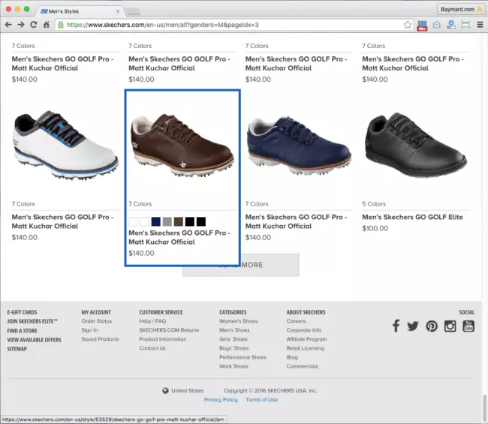Open Order Status under My Account
Viewport: 488px width, 424px height.
pyautogui.click(x=97, y=321)
